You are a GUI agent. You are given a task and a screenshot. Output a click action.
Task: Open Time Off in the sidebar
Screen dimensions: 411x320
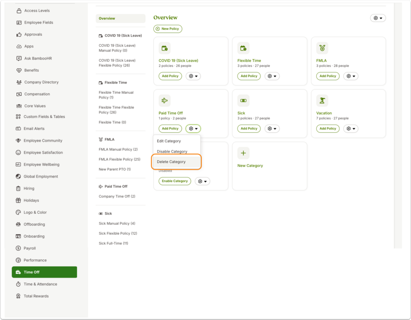(44, 272)
